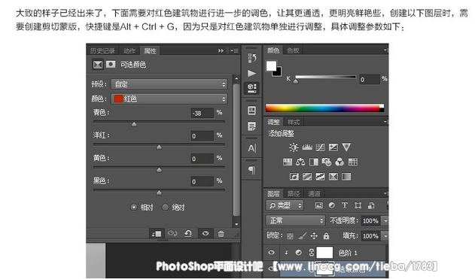Select the 相对 radio option
The image size is (475, 279).
point(133,208)
